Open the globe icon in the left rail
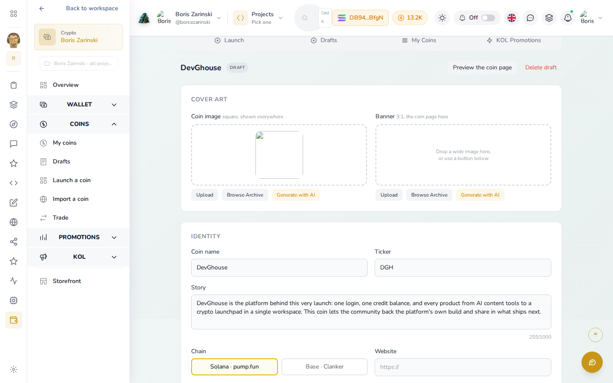 tap(14, 222)
